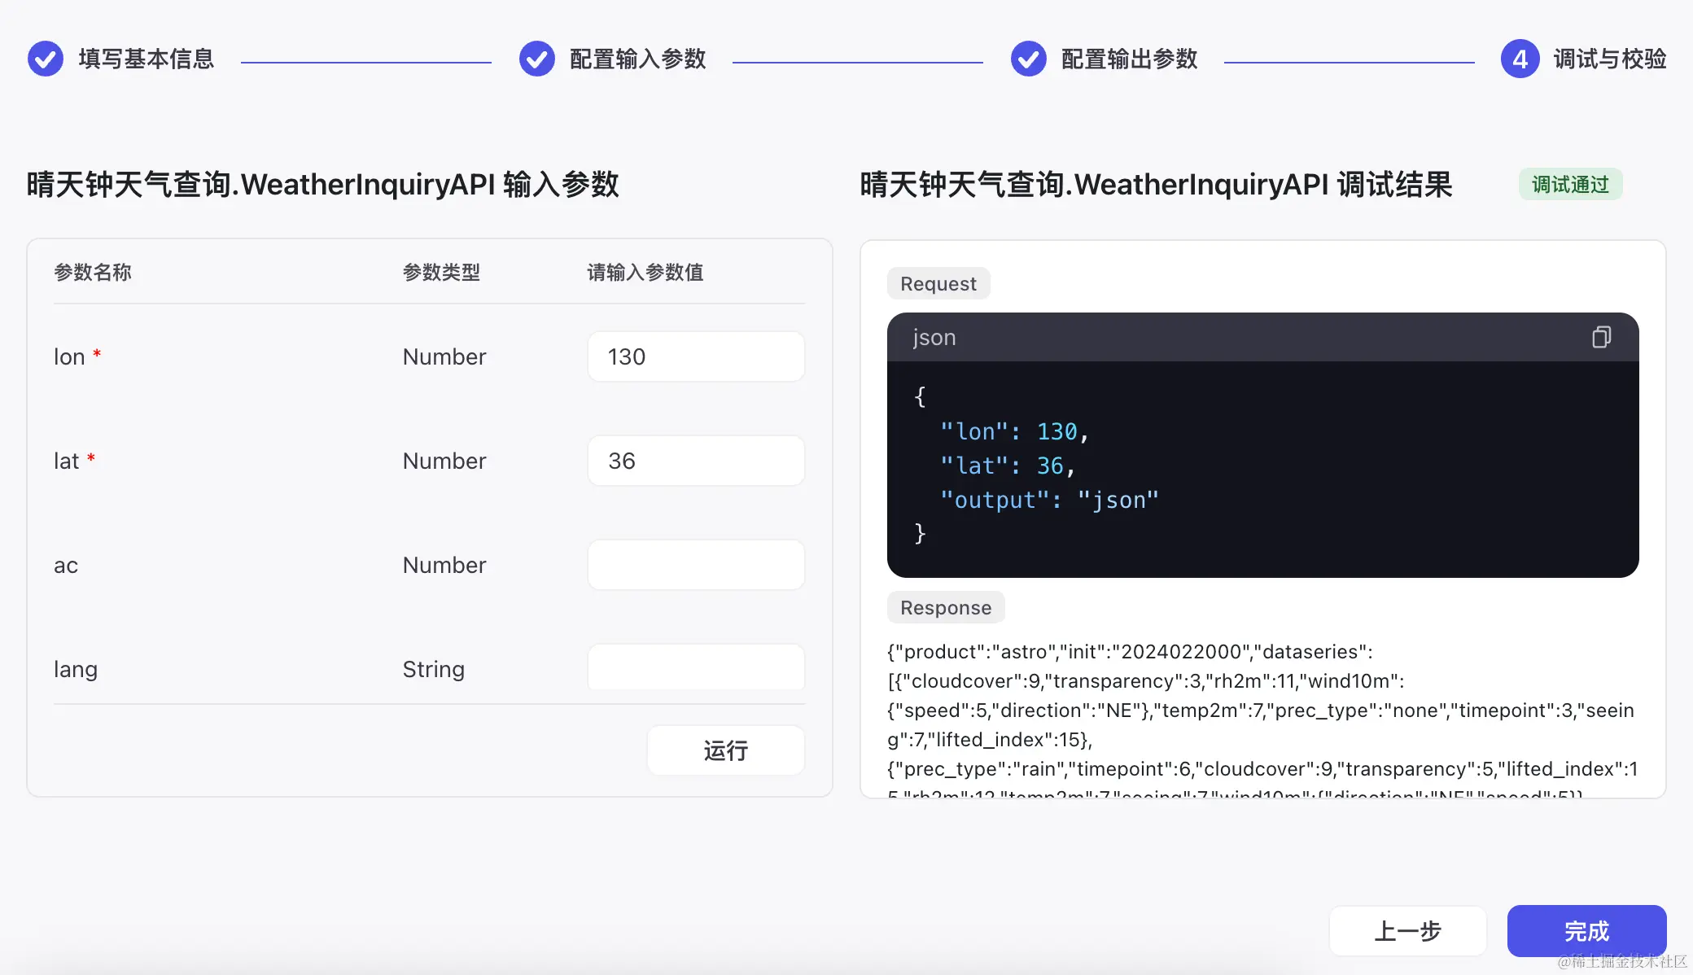Click the lat value input field
This screenshot has height=975, width=1693.
pos(696,461)
